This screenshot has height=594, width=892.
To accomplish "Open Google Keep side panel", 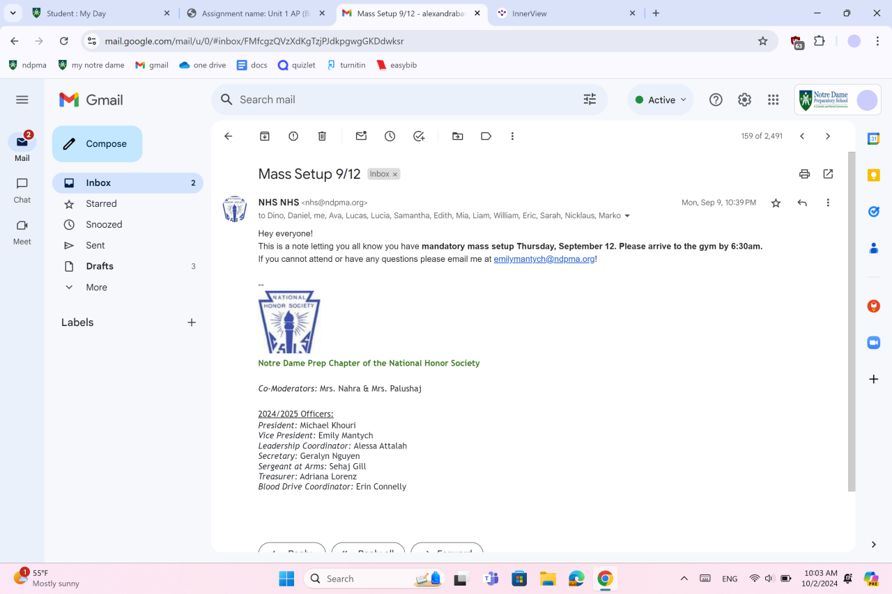I will click(873, 175).
